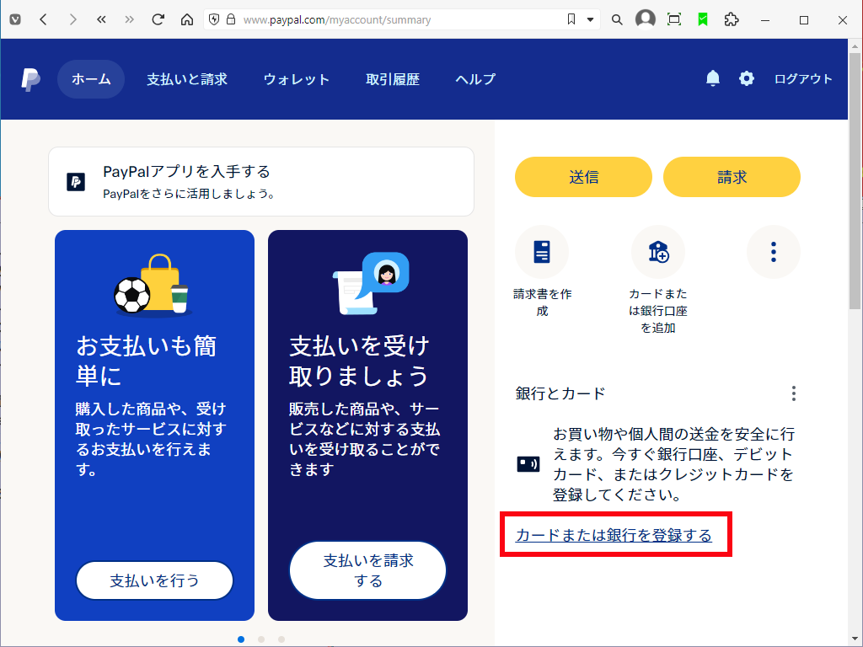Click the page vertical scrollbar thumb
Image resolution: width=863 pixels, height=647 pixels.
855,182
